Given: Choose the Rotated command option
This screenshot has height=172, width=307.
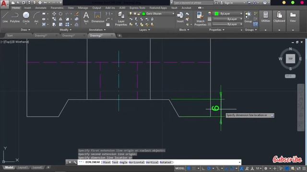Looking at the screenshot, I should coord(165,162).
